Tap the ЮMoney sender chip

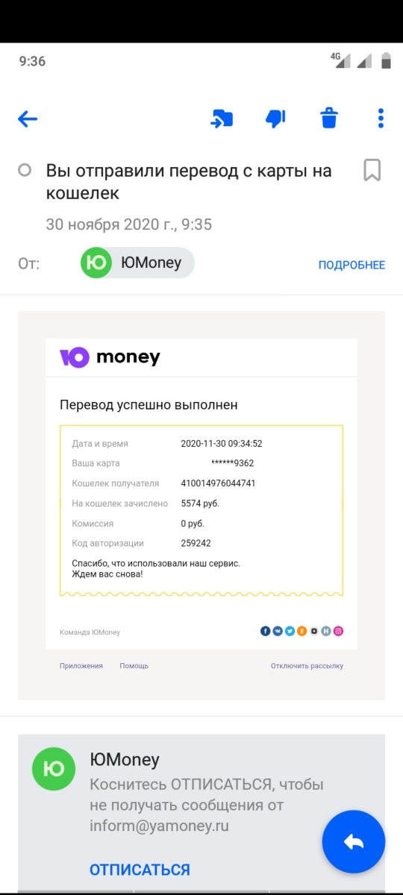point(137,263)
